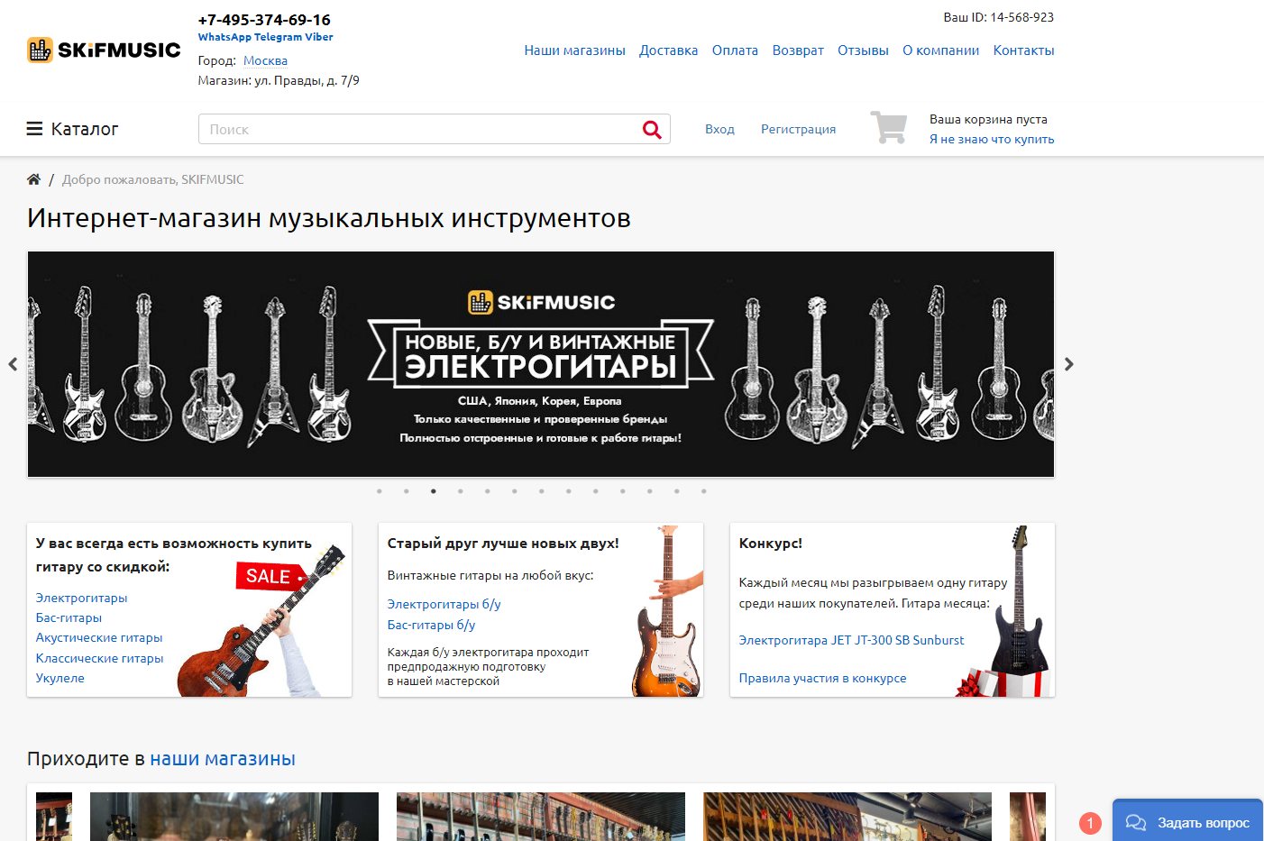Select the last carousel dot
The width and height of the screenshot is (1264, 841).
click(704, 491)
